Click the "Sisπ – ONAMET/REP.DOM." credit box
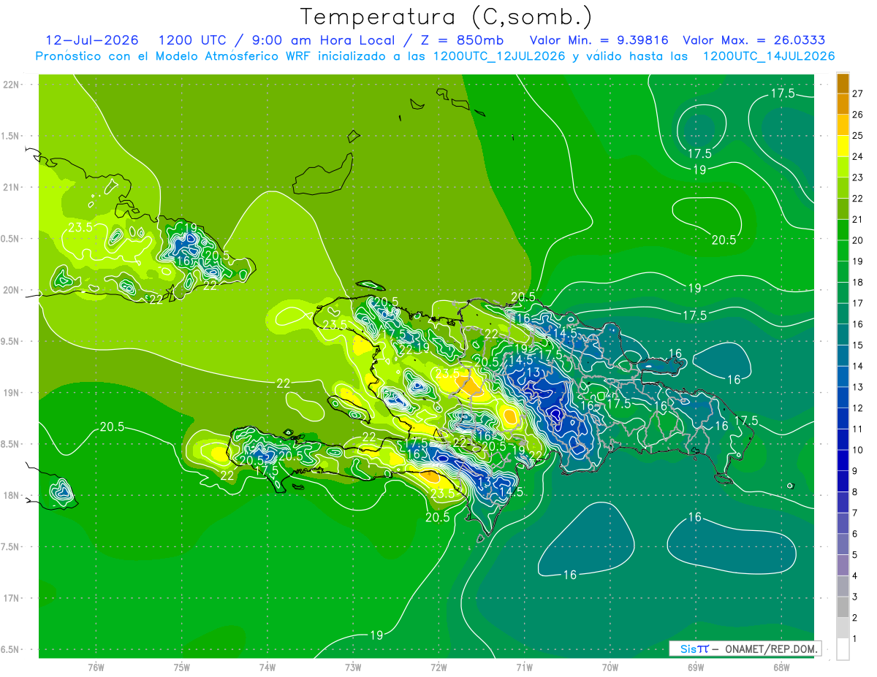Image resolution: width=877 pixels, height=677 pixels. [745, 649]
